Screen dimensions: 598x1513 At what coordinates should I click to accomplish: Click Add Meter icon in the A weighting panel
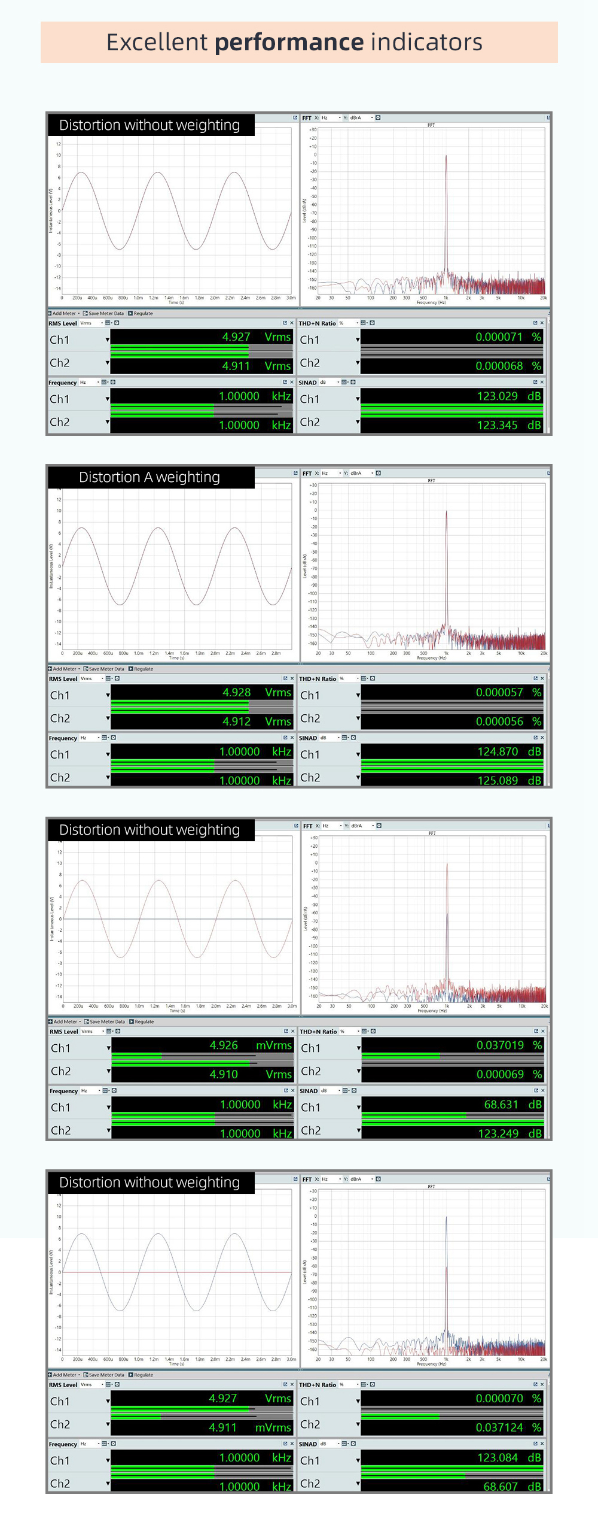coord(50,669)
